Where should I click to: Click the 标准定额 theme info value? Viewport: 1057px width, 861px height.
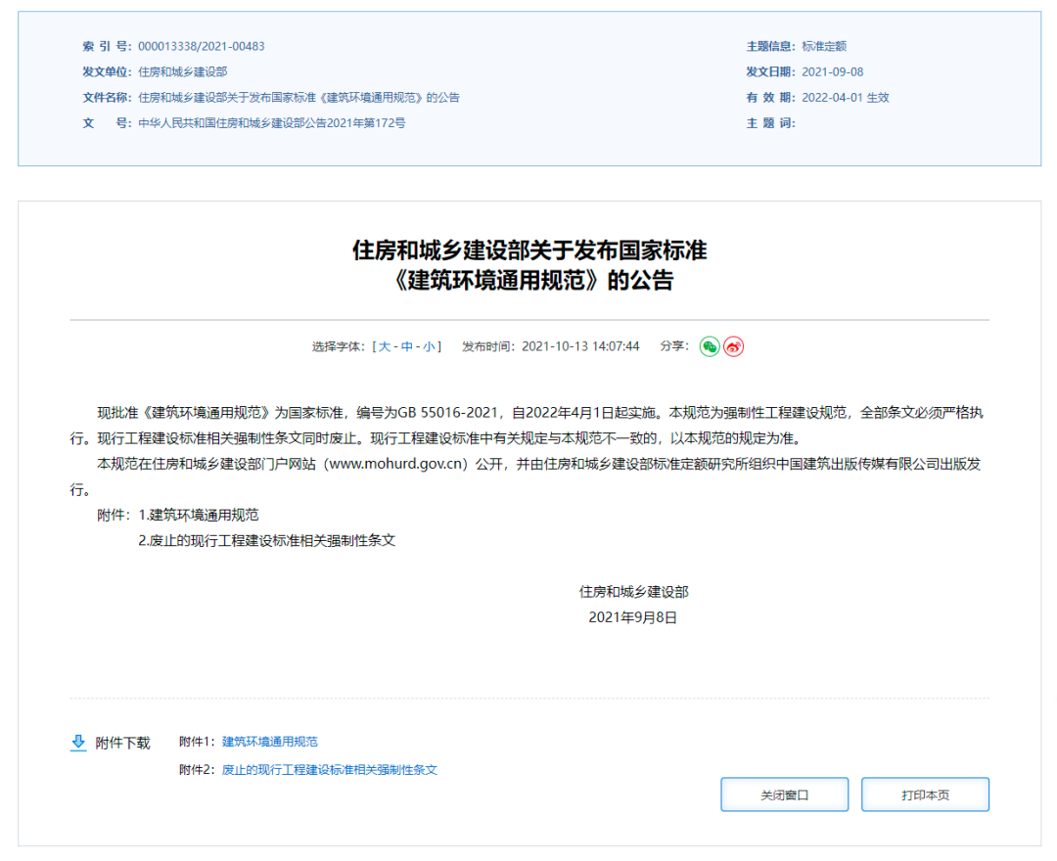tap(824, 46)
